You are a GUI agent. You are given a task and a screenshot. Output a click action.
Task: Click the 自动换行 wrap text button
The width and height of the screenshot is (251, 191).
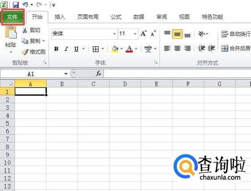pos(236,34)
